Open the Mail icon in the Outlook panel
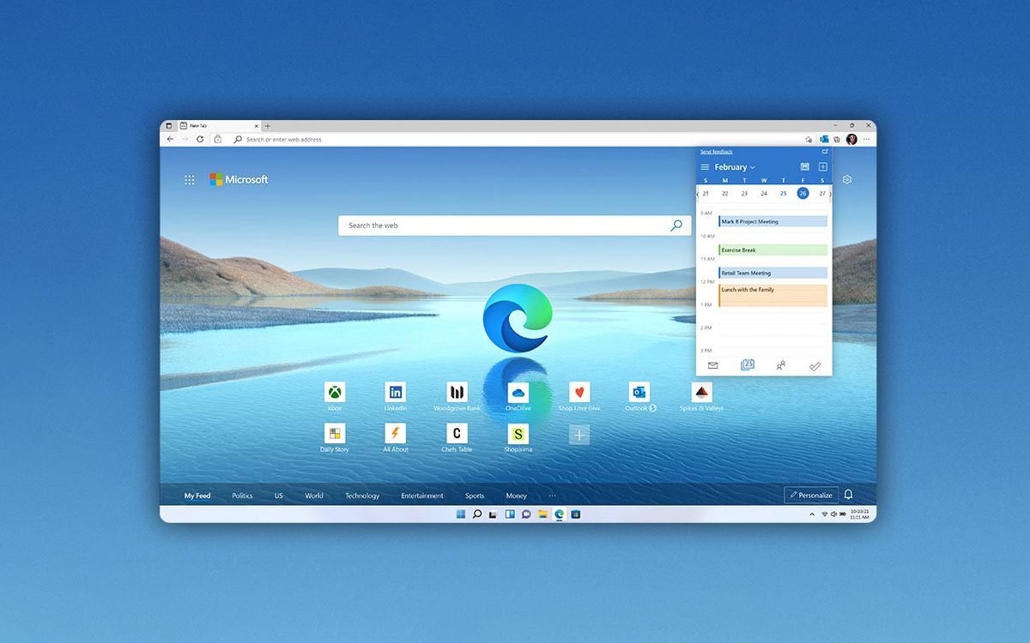Viewport: 1030px width, 643px height. tap(712, 365)
